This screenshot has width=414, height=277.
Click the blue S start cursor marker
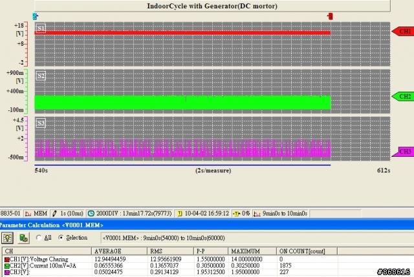pos(35,16)
